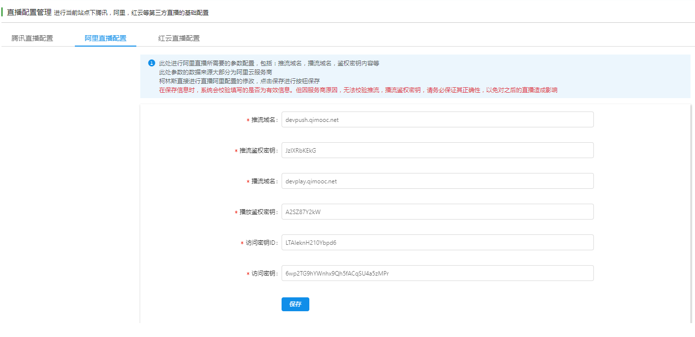695x337 pixels.
Task: Select the 阿里直播配置 tab
Action: [x=106, y=38]
